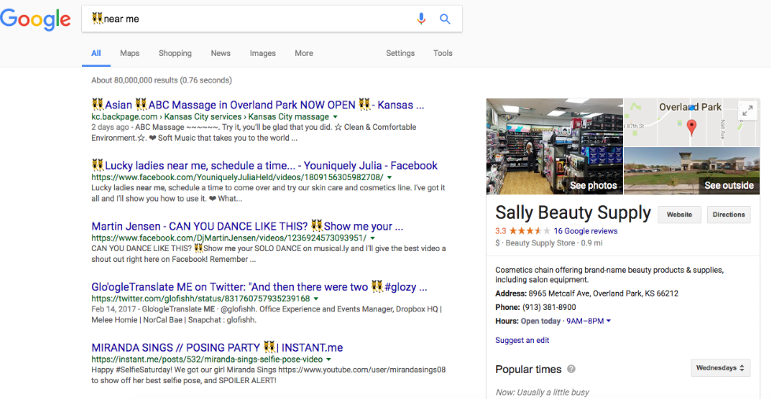Click the Kansas City services breadcrumb
Screen dimensions: 771x402
click(x=202, y=116)
